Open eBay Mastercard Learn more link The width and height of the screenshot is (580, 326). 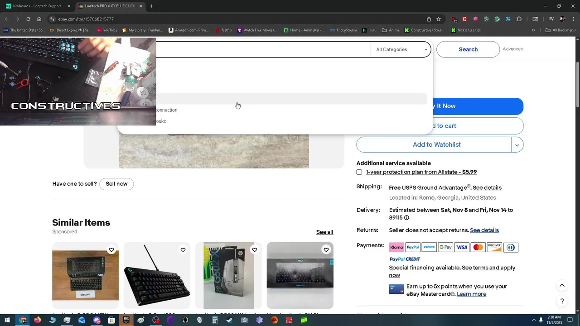click(472, 294)
